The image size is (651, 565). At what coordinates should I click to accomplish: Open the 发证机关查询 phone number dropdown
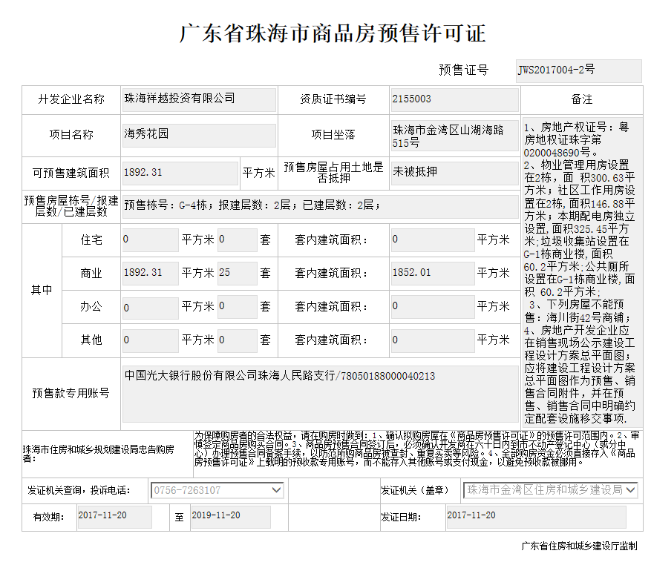(x=217, y=490)
